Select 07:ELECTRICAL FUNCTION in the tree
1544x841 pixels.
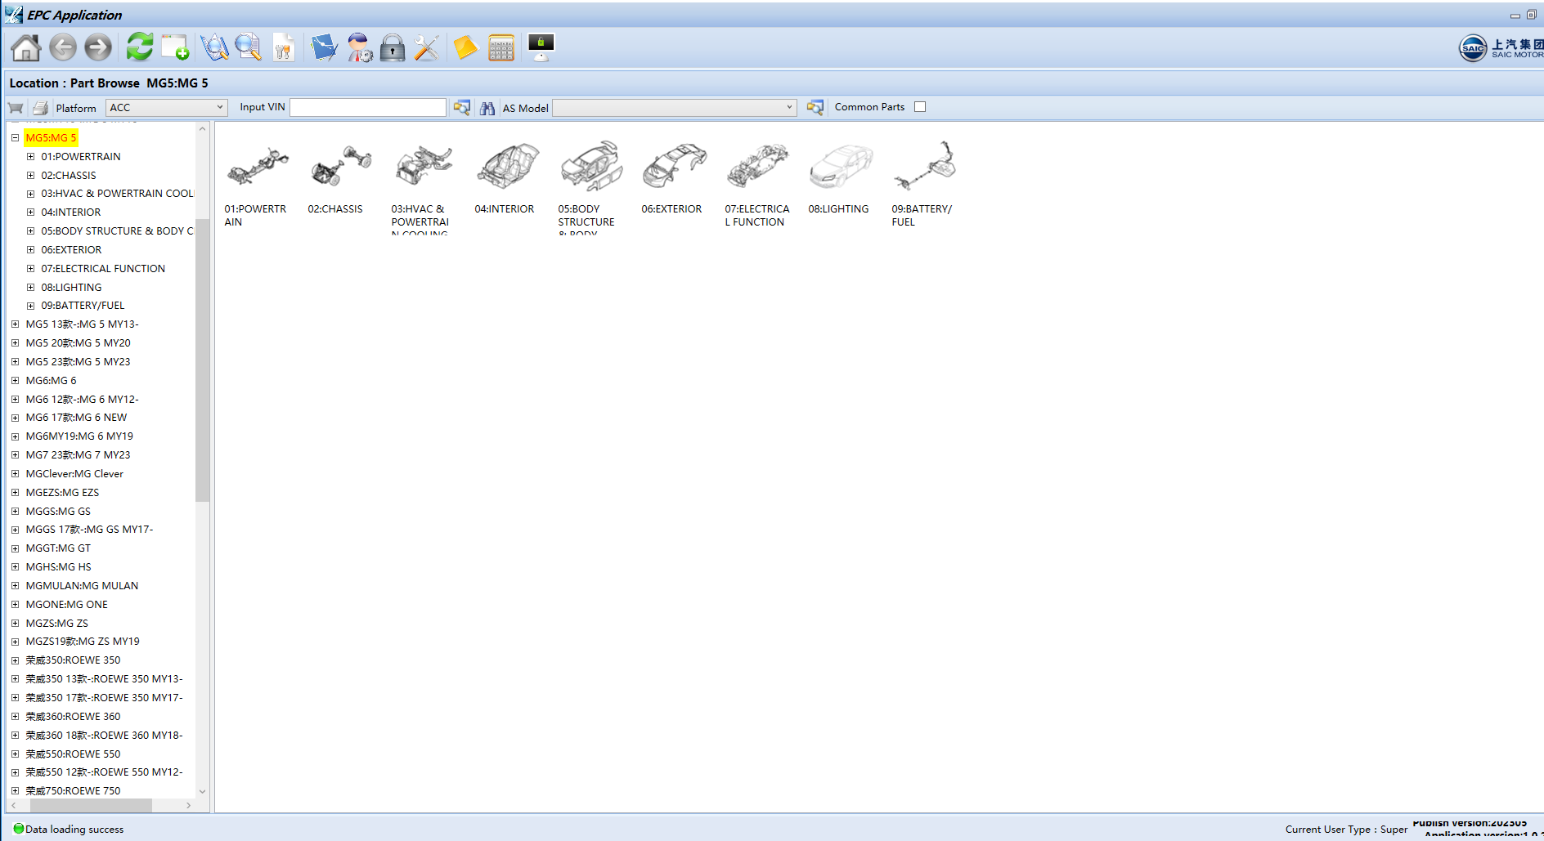(103, 269)
